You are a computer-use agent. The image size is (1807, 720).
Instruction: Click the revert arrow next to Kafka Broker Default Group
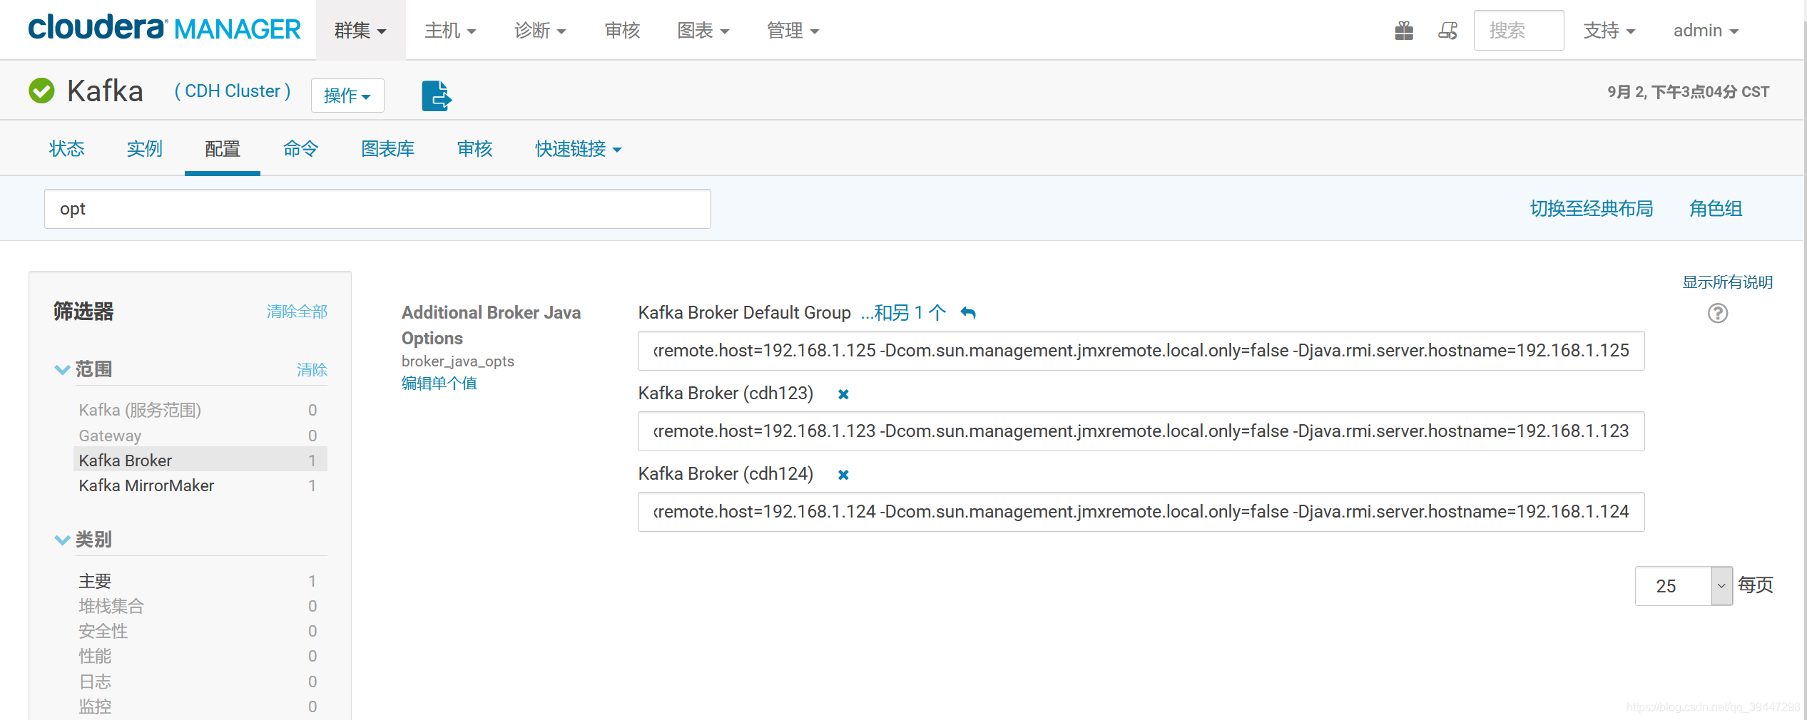coord(968,312)
